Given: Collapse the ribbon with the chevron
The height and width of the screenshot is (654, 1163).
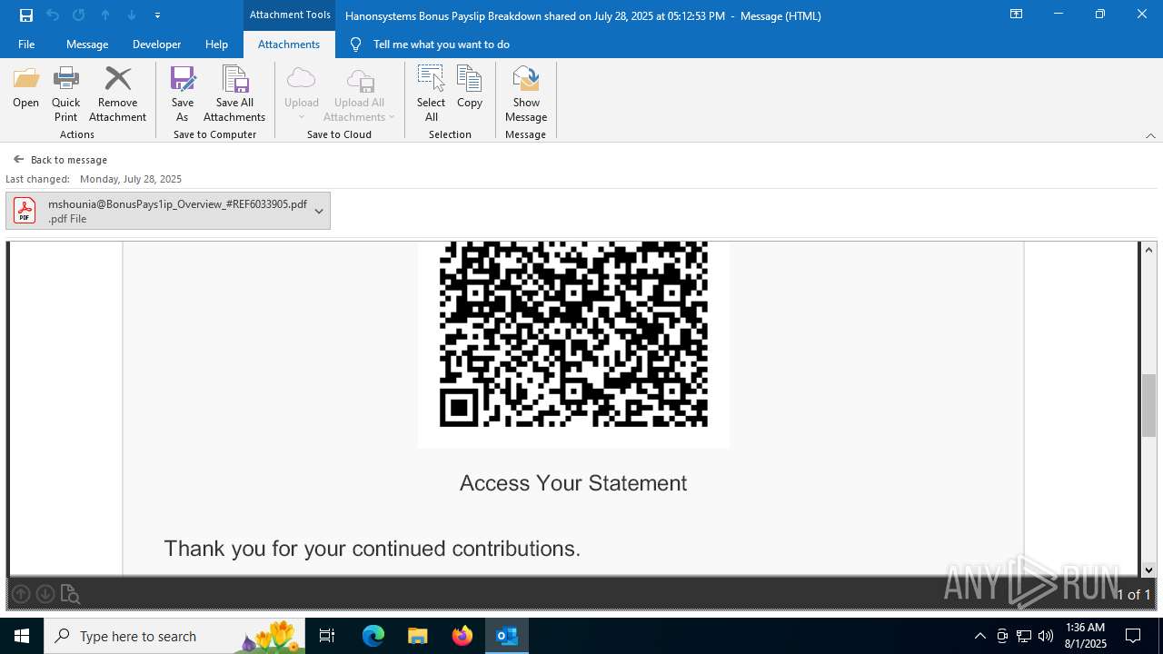Looking at the screenshot, I should tap(1150, 135).
